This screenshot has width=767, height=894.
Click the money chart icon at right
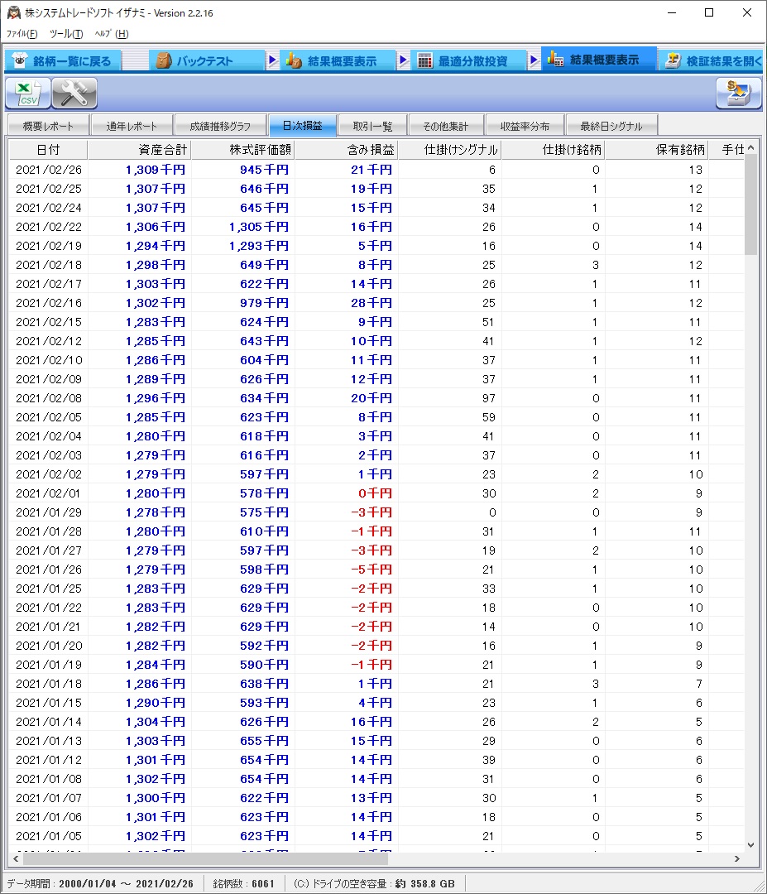click(738, 94)
